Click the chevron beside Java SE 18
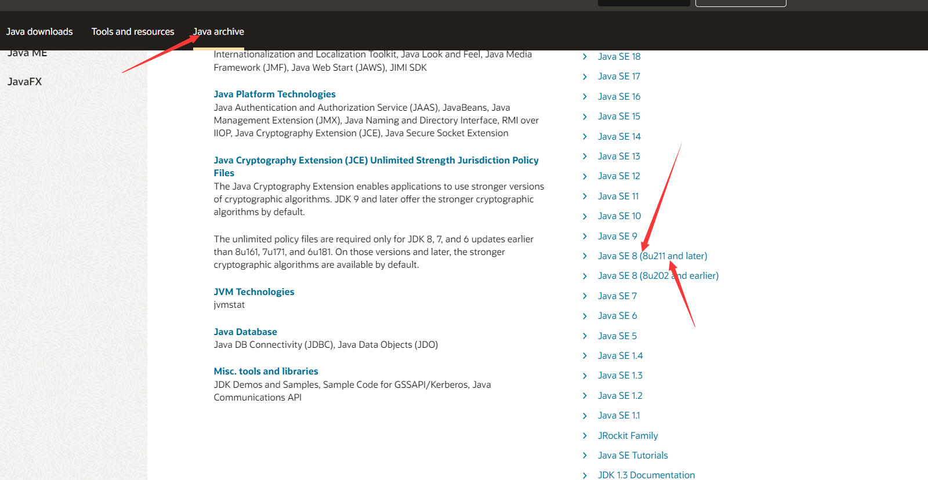This screenshot has width=928, height=480. click(585, 56)
